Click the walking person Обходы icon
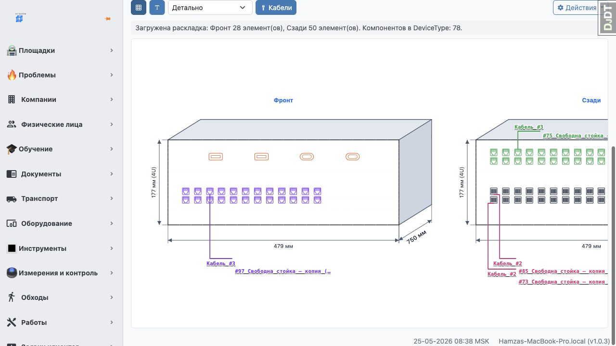The width and height of the screenshot is (616, 346). [x=12, y=297]
